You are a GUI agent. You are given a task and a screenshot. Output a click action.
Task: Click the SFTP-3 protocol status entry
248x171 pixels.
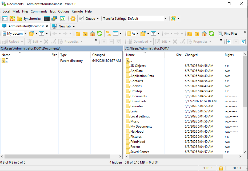[207, 168]
